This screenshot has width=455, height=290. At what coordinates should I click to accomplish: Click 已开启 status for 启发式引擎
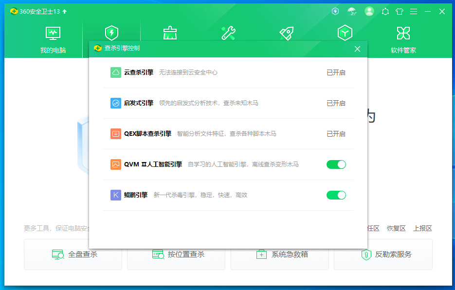pos(336,103)
